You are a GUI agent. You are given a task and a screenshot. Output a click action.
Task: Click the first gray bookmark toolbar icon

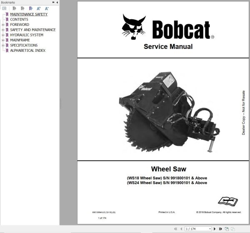[x=14, y=8]
